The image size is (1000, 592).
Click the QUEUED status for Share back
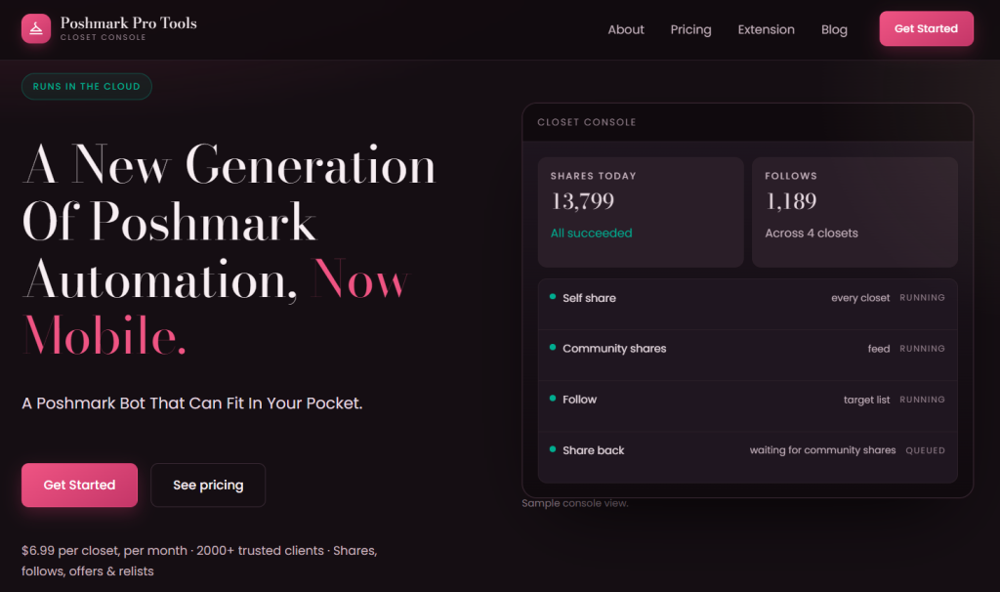[x=926, y=450]
